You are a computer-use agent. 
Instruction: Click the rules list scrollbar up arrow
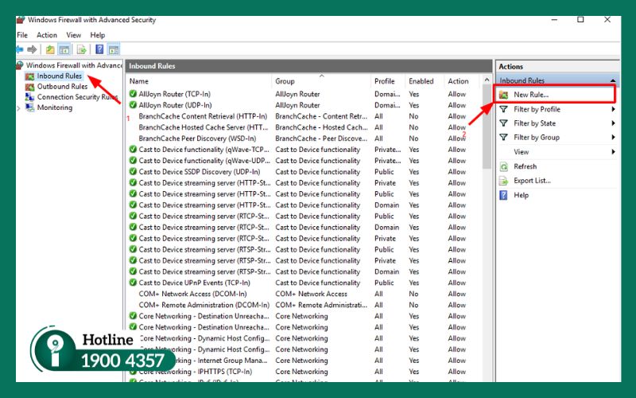(487, 80)
